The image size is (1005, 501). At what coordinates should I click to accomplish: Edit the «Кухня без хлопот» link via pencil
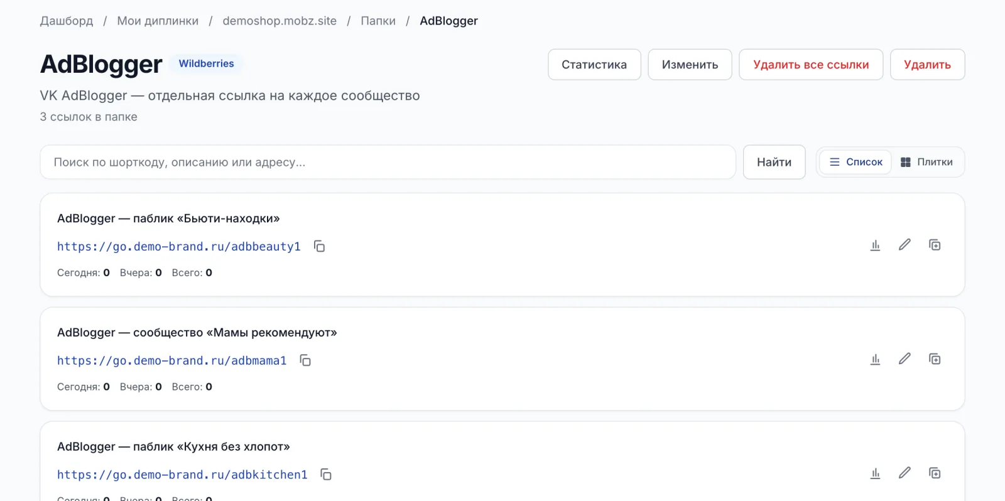[905, 473]
